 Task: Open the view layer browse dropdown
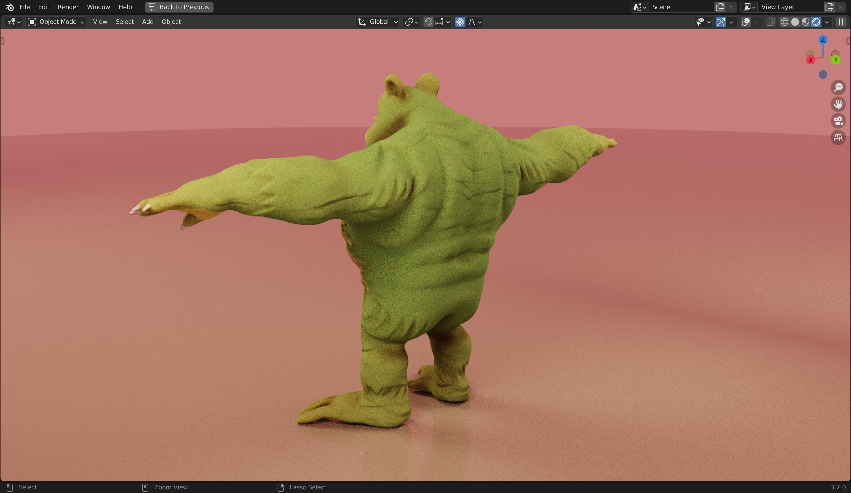[749, 7]
